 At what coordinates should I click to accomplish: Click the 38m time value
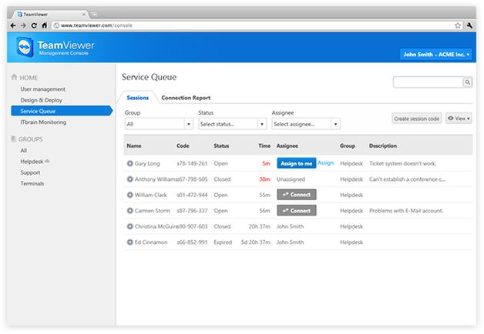[265, 179]
